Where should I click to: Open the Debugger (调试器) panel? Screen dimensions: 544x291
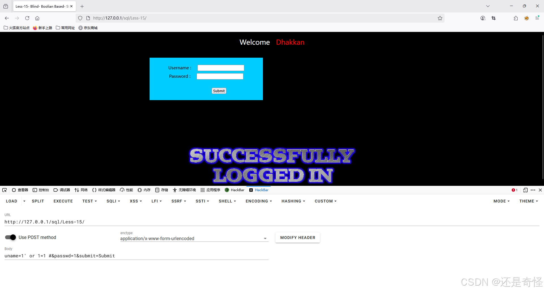point(62,190)
